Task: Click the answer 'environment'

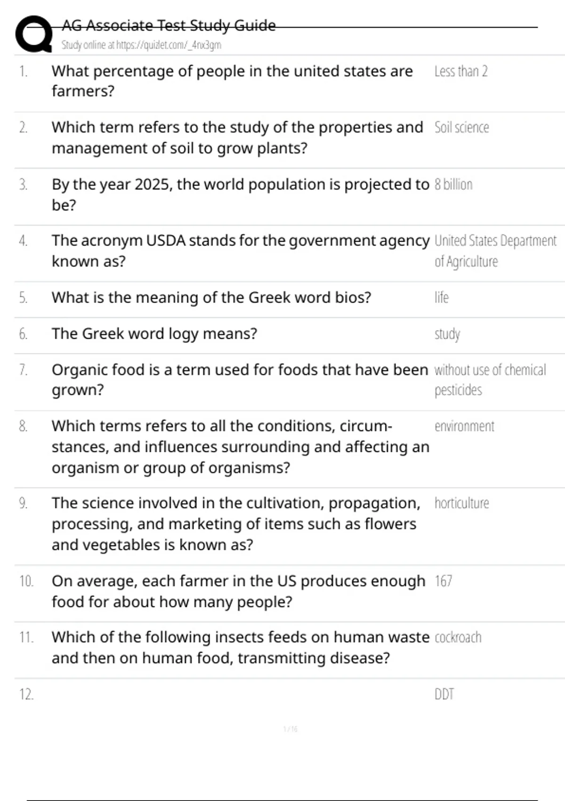Action: pos(464,426)
